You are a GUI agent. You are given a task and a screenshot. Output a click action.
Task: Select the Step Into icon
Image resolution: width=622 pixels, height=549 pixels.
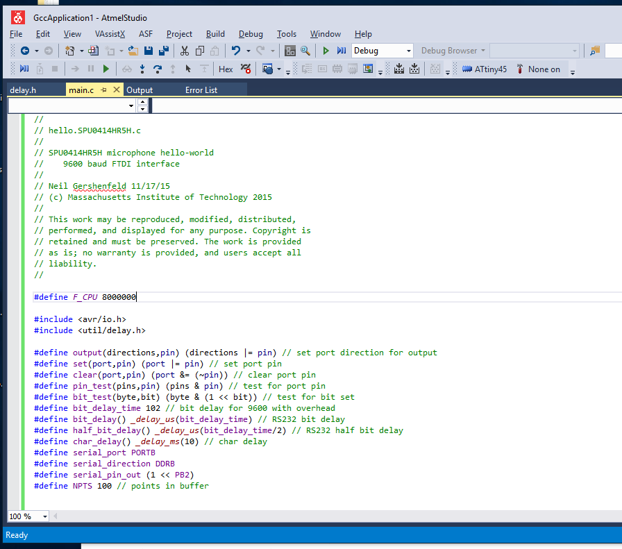[x=142, y=69]
